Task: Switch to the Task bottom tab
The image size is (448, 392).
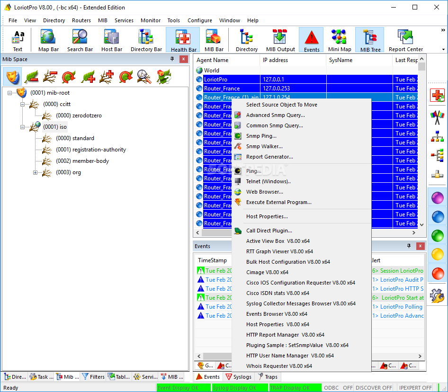Action: click(41, 377)
